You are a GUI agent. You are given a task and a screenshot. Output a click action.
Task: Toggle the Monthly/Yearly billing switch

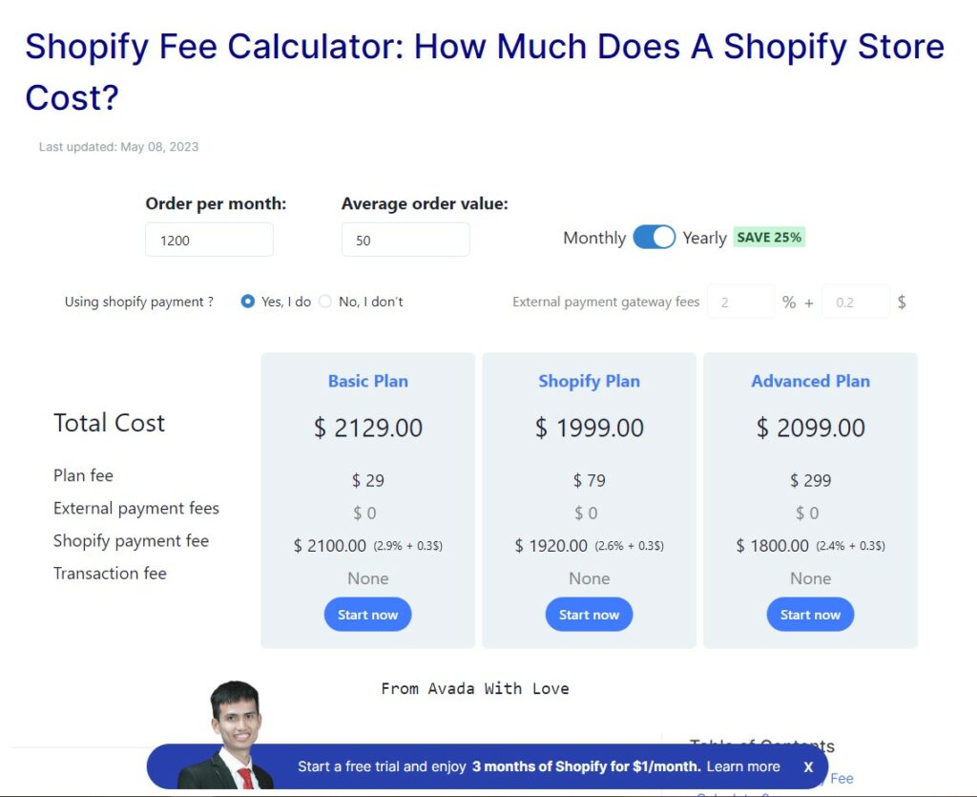(x=654, y=238)
